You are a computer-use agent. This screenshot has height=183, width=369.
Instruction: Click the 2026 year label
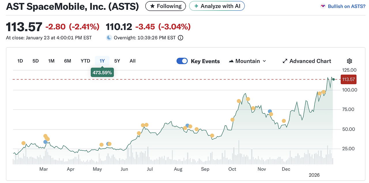coord(314,175)
